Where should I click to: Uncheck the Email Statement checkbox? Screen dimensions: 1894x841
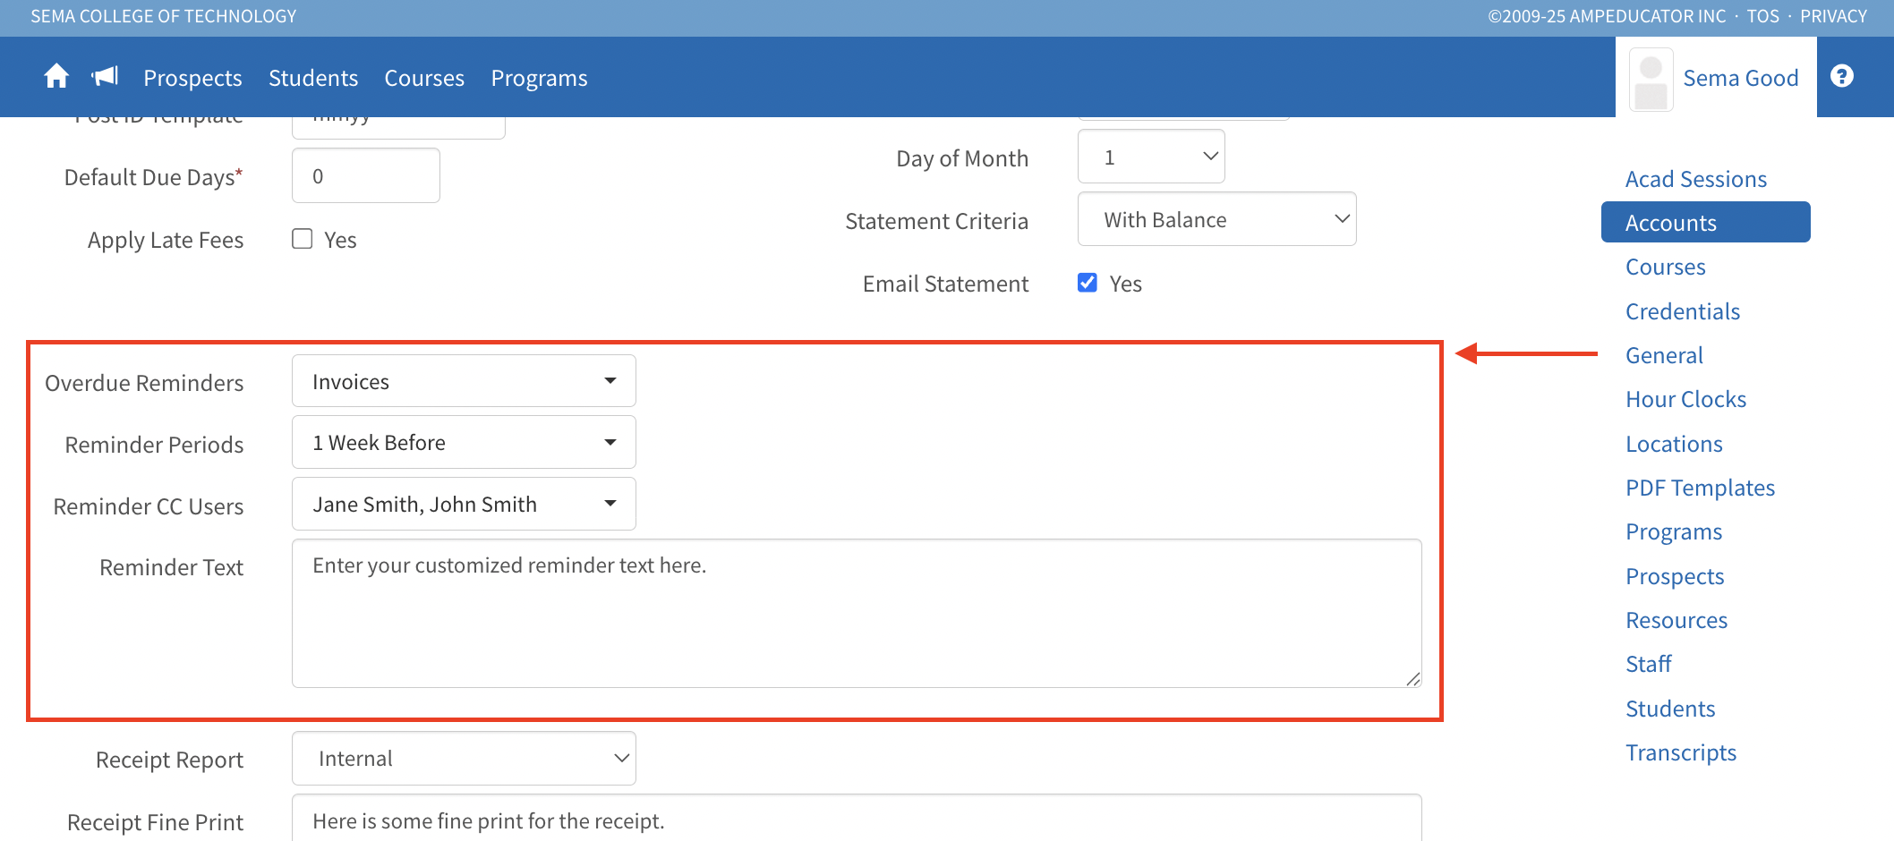pos(1088,284)
